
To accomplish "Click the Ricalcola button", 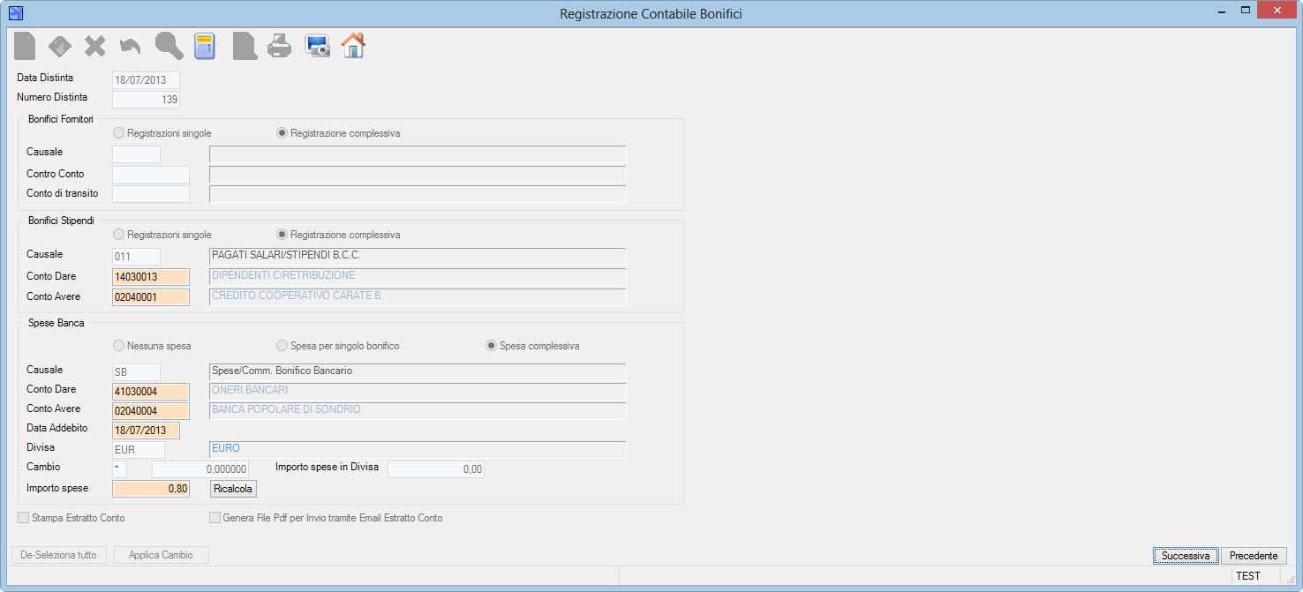I will [233, 489].
